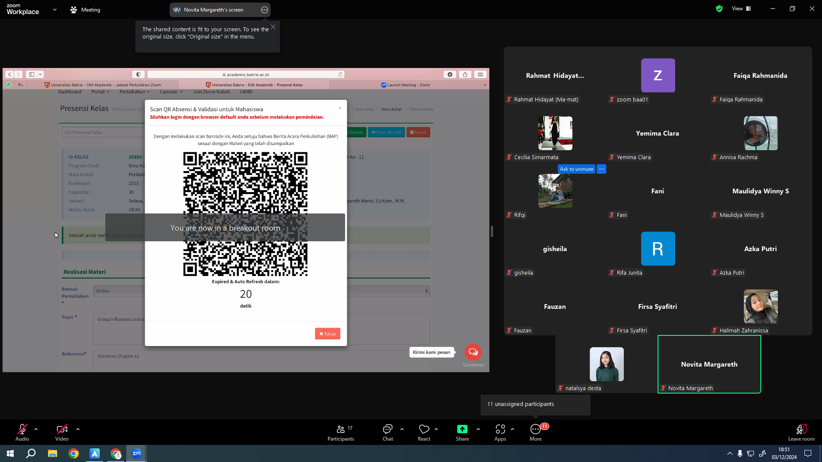The height and width of the screenshot is (462, 822).
Task: Dismiss the shared content size tooltip
Action: point(273,27)
